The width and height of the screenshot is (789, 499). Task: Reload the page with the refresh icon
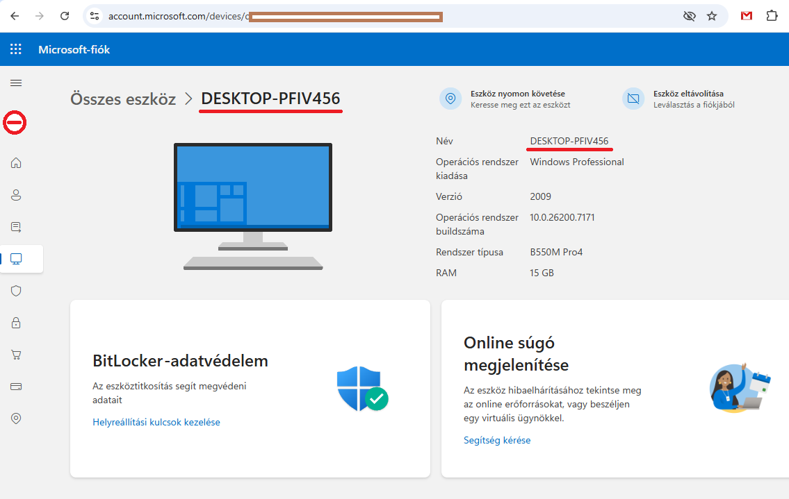[x=65, y=16]
